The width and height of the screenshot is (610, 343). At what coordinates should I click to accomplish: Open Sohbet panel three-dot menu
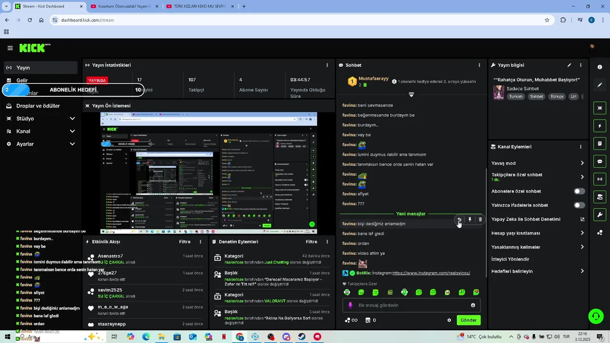point(479,65)
